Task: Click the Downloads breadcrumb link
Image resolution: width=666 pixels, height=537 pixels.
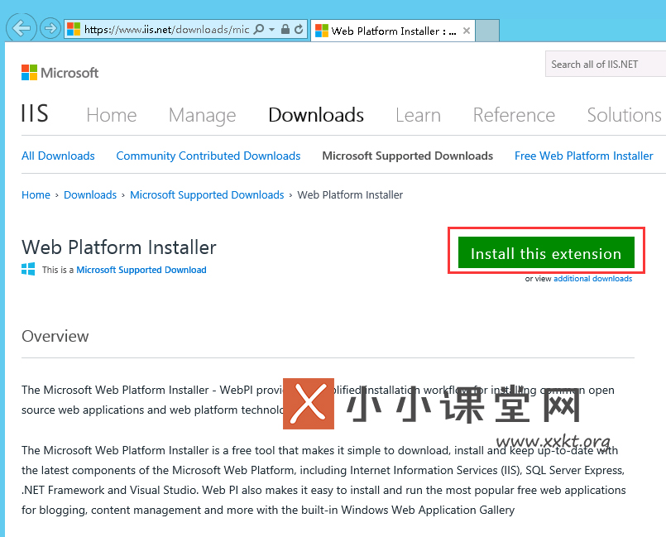Action: (90, 195)
